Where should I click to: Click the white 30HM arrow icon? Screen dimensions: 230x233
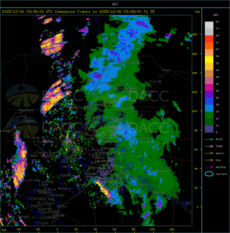pyautogui.click(x=209, y=146)
